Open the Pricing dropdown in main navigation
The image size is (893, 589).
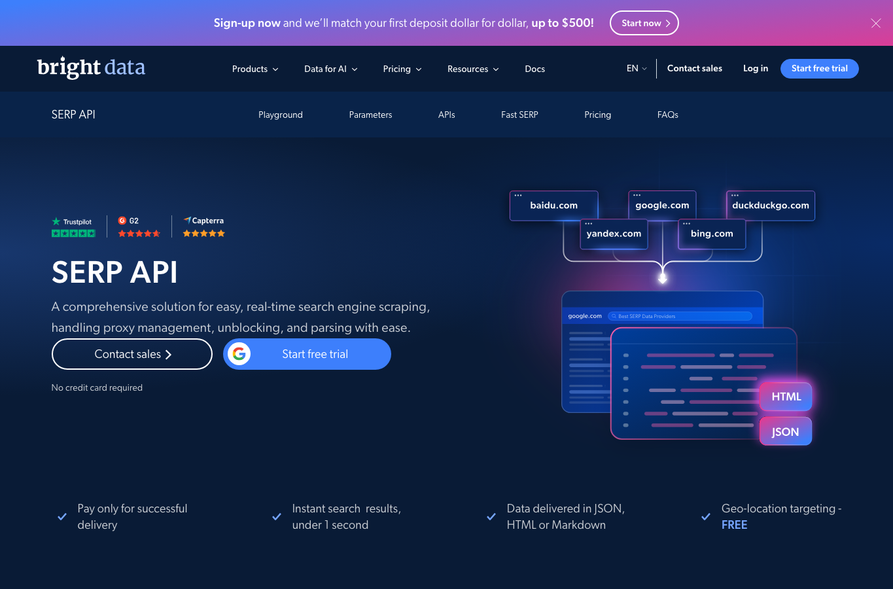(x=402, y=69)
